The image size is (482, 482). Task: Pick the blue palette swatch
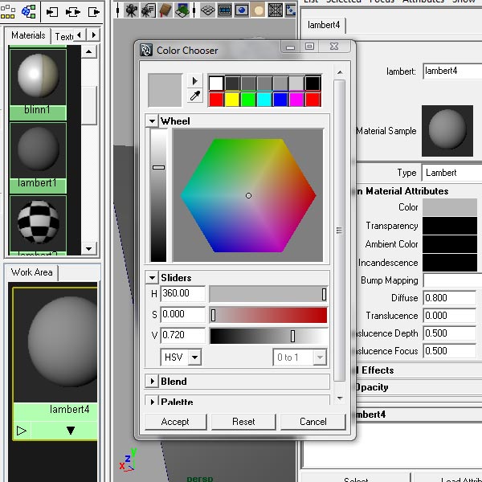point(280,100)
